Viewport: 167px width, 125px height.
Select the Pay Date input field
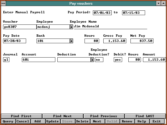click(x=15, y=41)
